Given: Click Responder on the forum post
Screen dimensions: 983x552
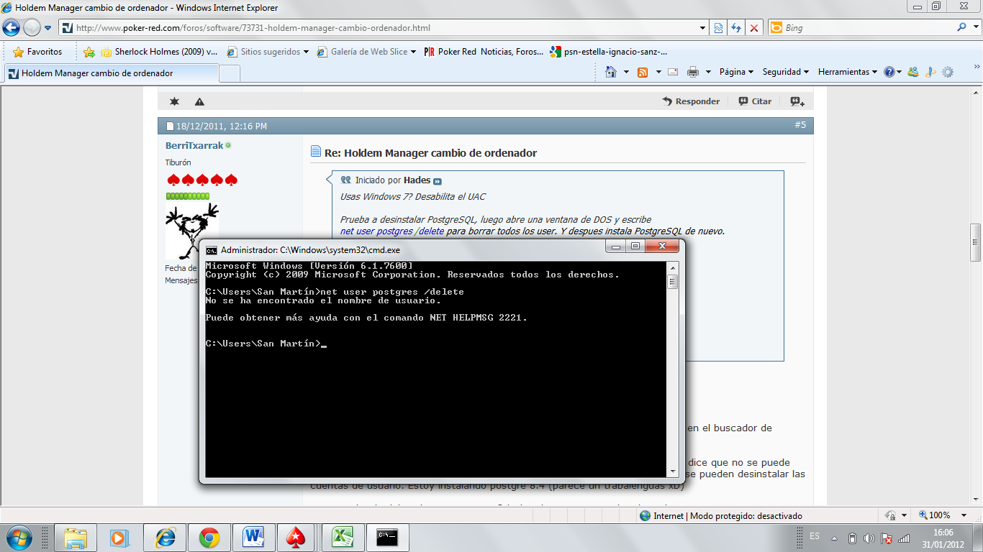Looking at the screenshot, I should tap(691, 101).
